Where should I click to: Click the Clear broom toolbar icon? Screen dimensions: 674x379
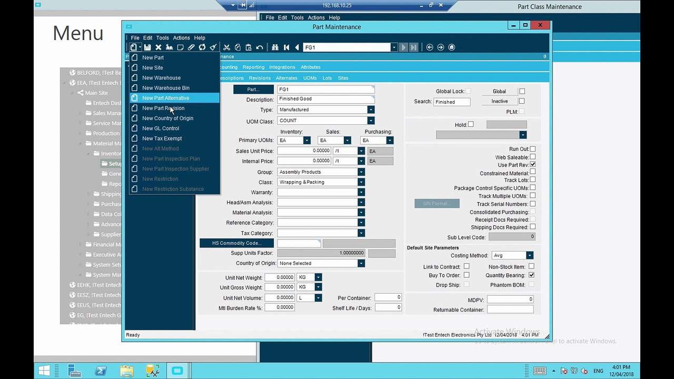pyautogui.click(x=213, y=47)
